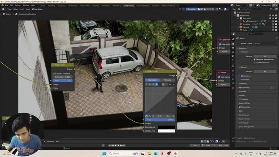
Task: Click the Backdrop button in the header
Action: click(192, 9)
